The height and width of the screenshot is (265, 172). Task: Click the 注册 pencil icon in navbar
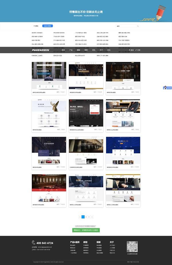tap(136, 50)
